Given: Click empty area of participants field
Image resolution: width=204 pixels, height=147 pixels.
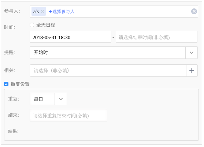Looking at the screenshot, I should coord(131,11).
